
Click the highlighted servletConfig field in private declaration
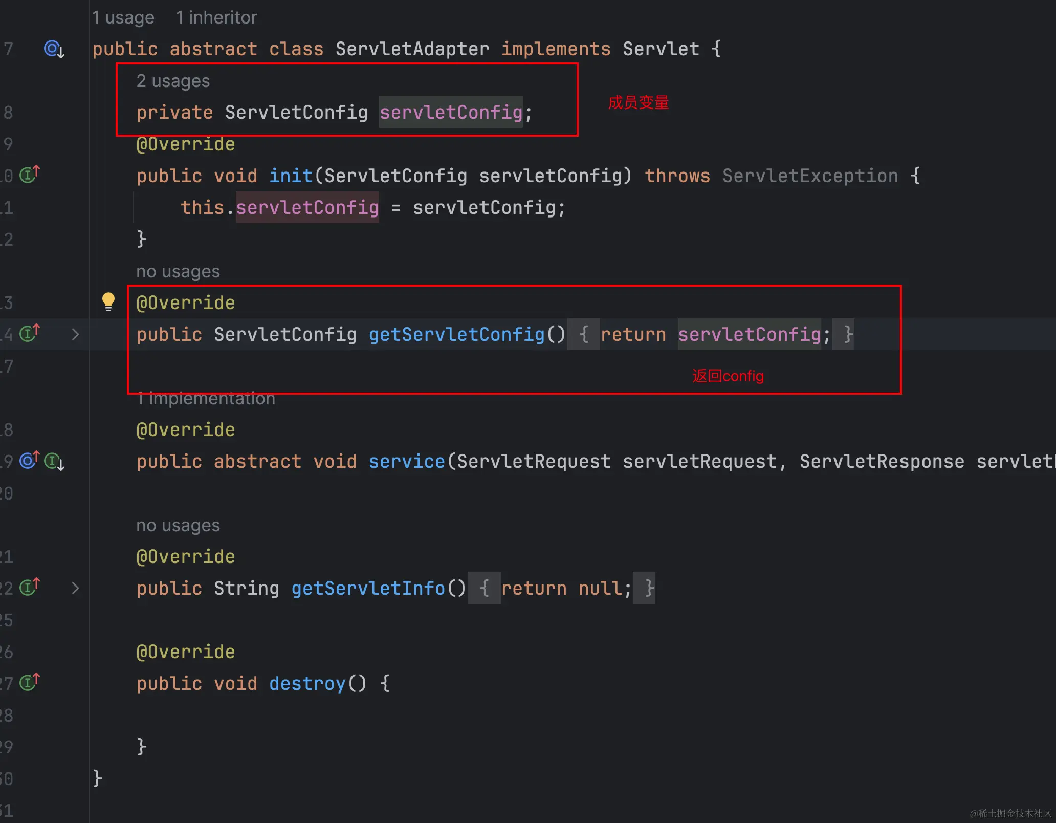pyautogui.click(x=450, y=112)
